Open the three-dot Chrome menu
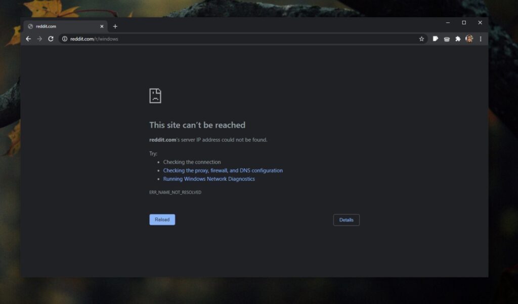This screenshot has height=304, width=518. tap(481, 39)
